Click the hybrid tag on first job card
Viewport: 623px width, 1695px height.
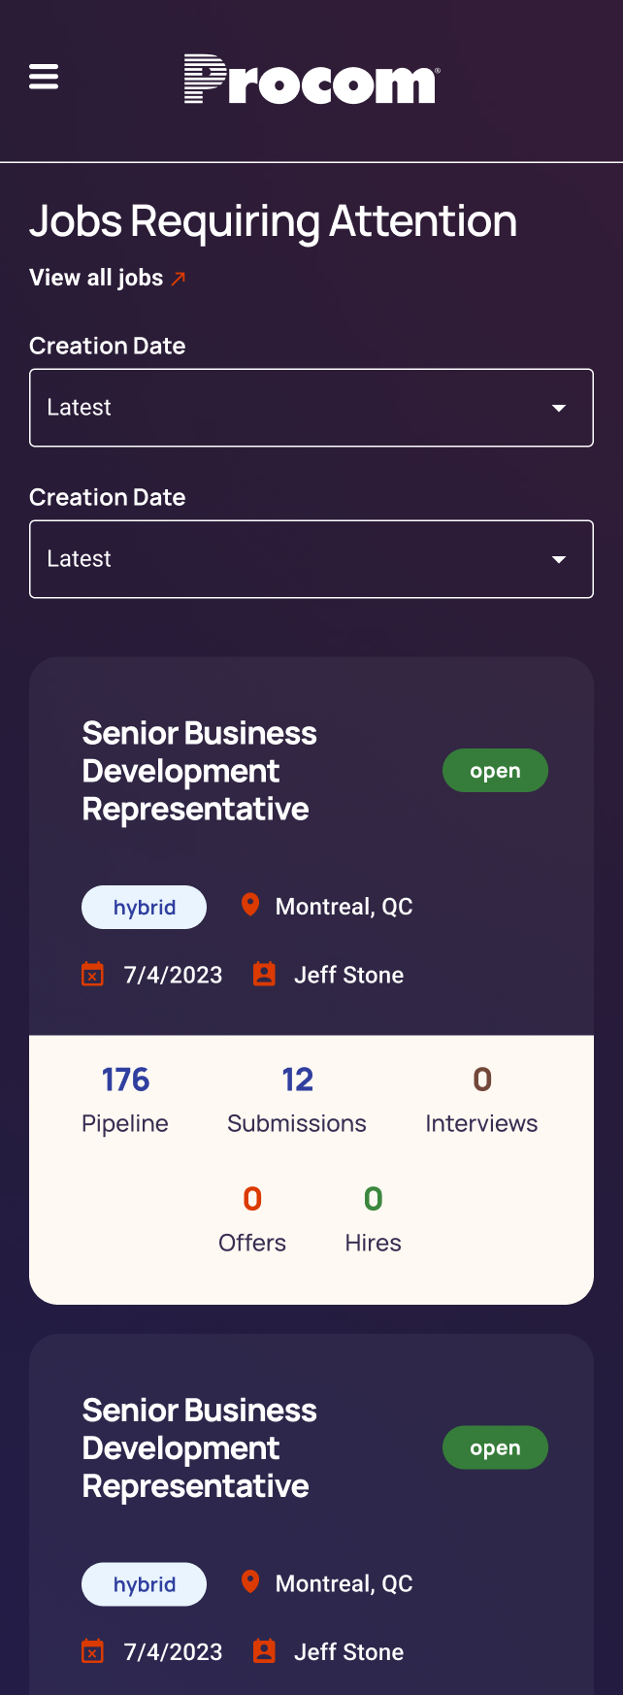point(144,907)
